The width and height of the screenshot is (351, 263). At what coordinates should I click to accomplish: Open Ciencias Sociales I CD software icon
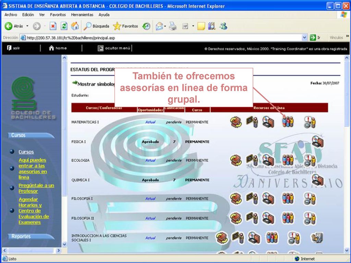[x=254, y=238]
